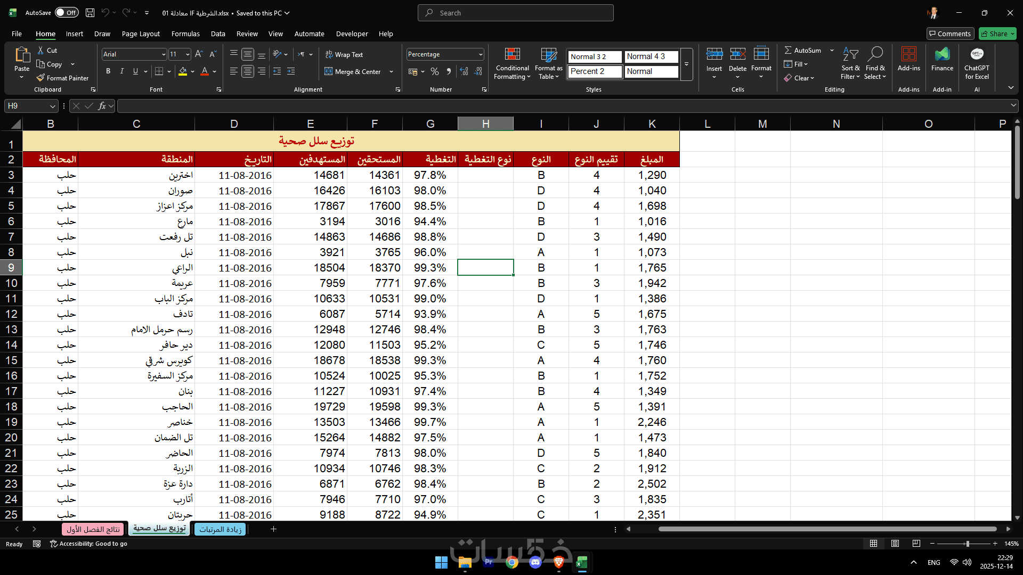The width and height of the screenshot is (1023, 575).
Task: Click the Comments button
Action: click(x=950, y=34)
